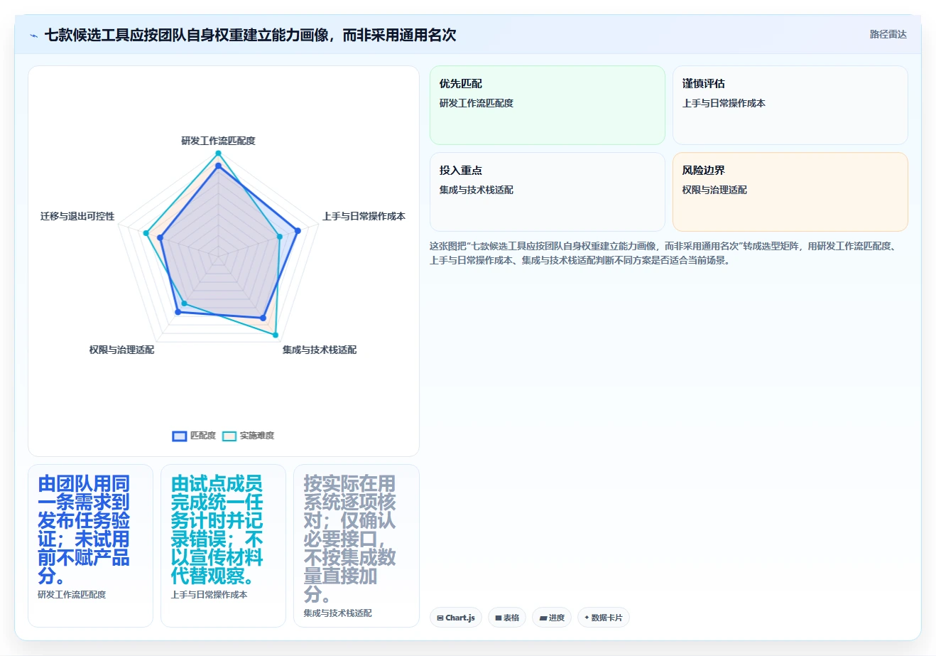Click the page title 七款候选工具 heading
936x656 pixels.
click(251, 35)
